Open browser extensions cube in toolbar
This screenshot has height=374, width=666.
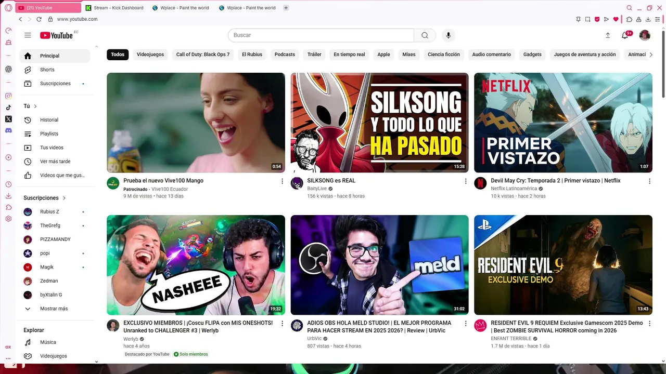[629, 19]
